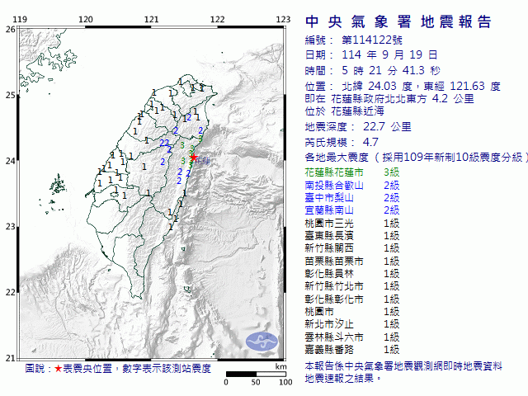Click the Penghu islands on the map

point(56,183)
